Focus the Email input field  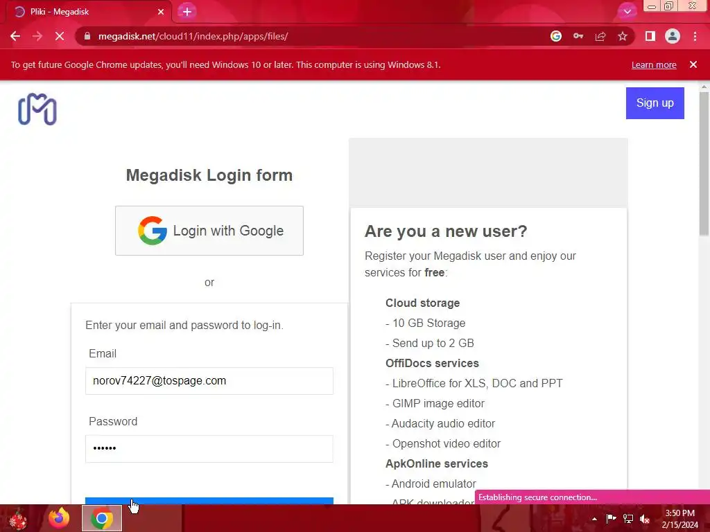tap(209, 381)
